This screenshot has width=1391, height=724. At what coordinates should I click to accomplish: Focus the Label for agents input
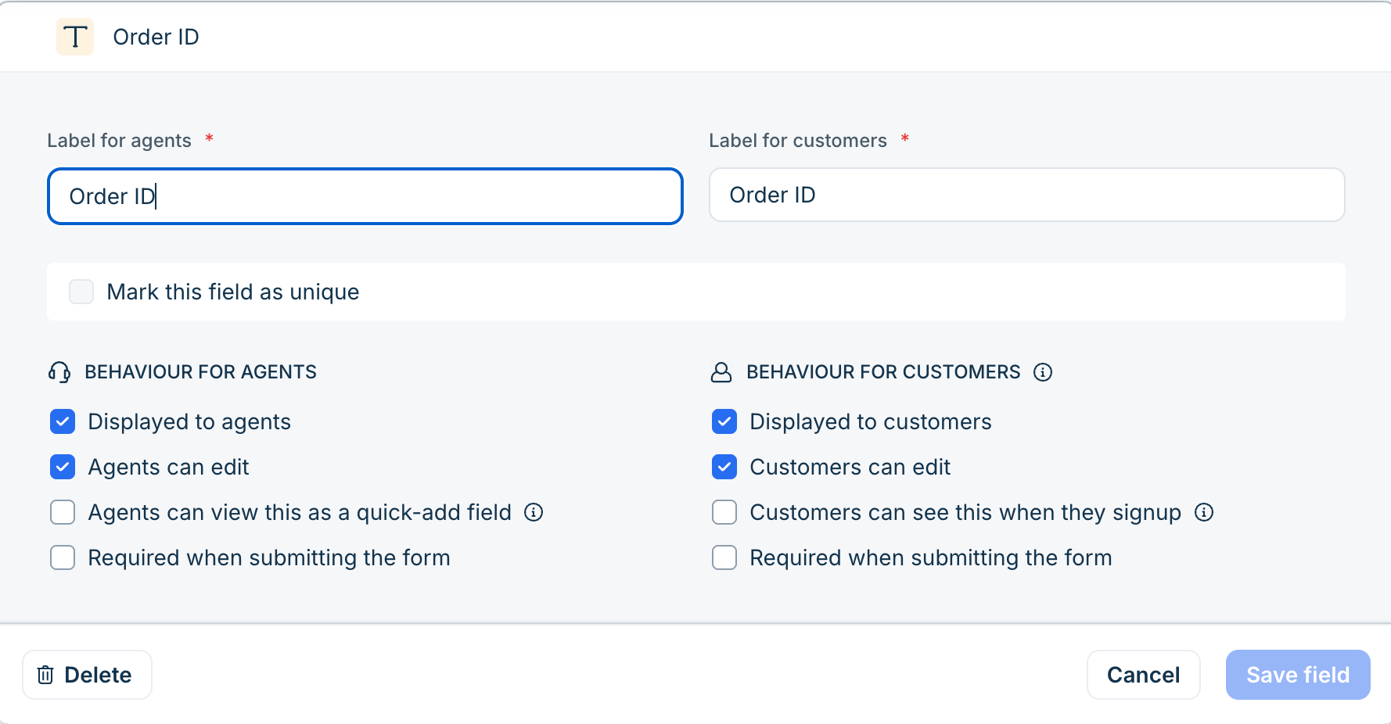coord(365,196)
